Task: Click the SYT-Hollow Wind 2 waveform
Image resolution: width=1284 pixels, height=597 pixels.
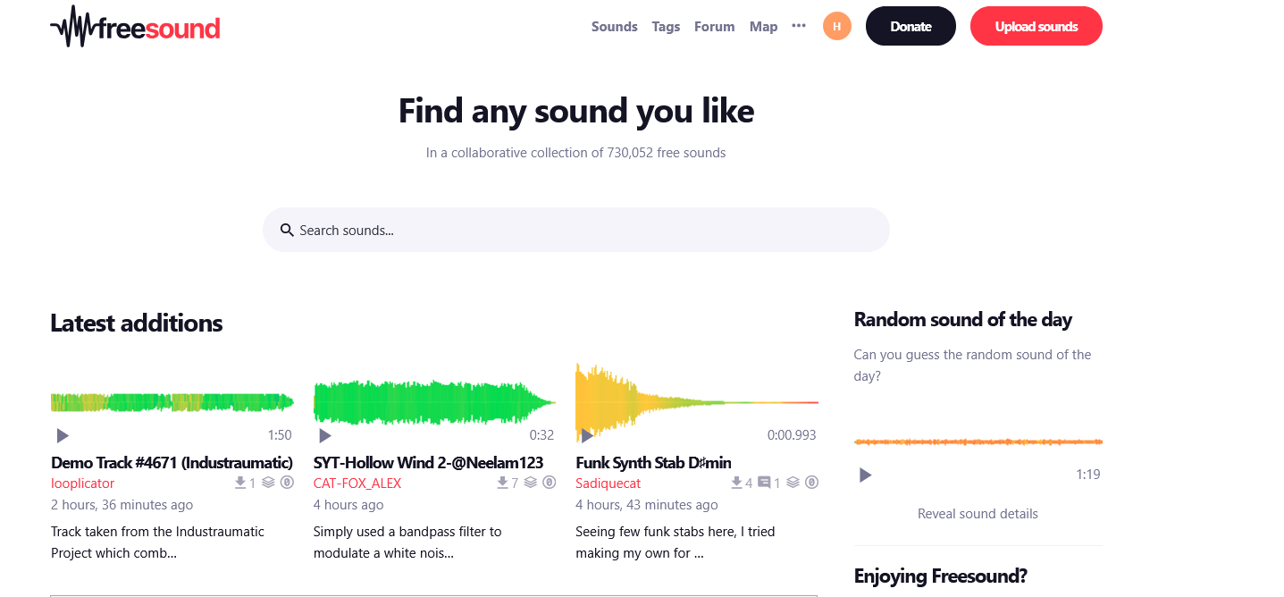Action: point(435,402)
